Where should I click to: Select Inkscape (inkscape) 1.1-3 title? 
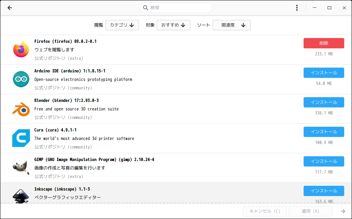[x=62, y=189]
